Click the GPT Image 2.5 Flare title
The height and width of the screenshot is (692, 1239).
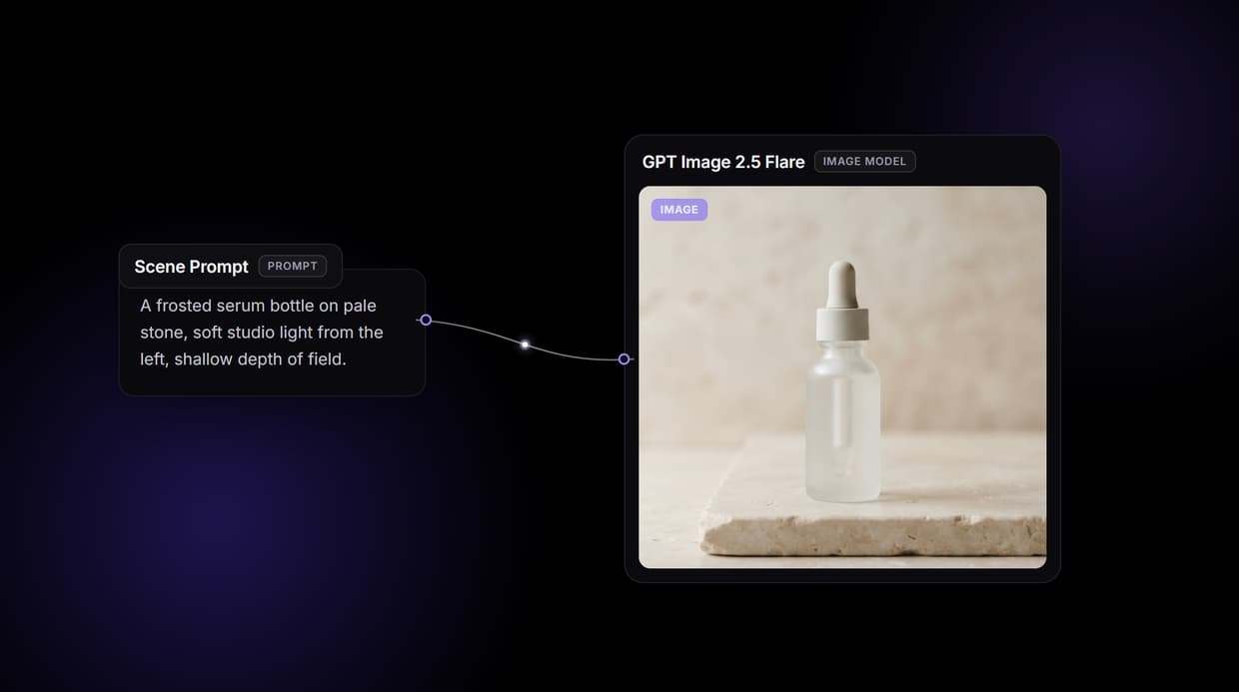723,162
